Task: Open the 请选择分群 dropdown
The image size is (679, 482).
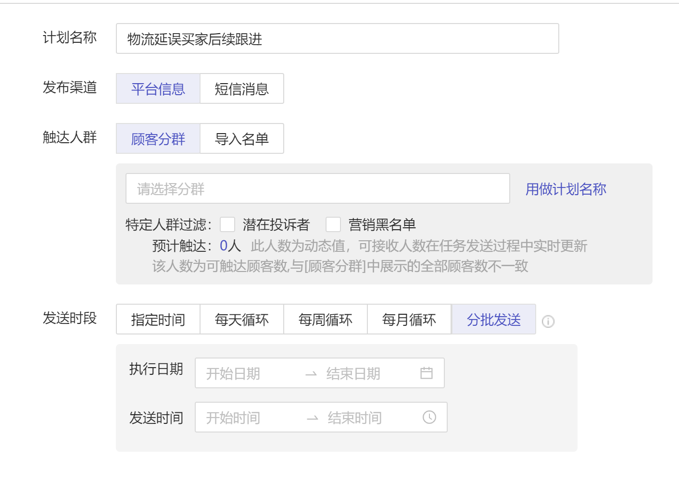Action: (318, 188)
